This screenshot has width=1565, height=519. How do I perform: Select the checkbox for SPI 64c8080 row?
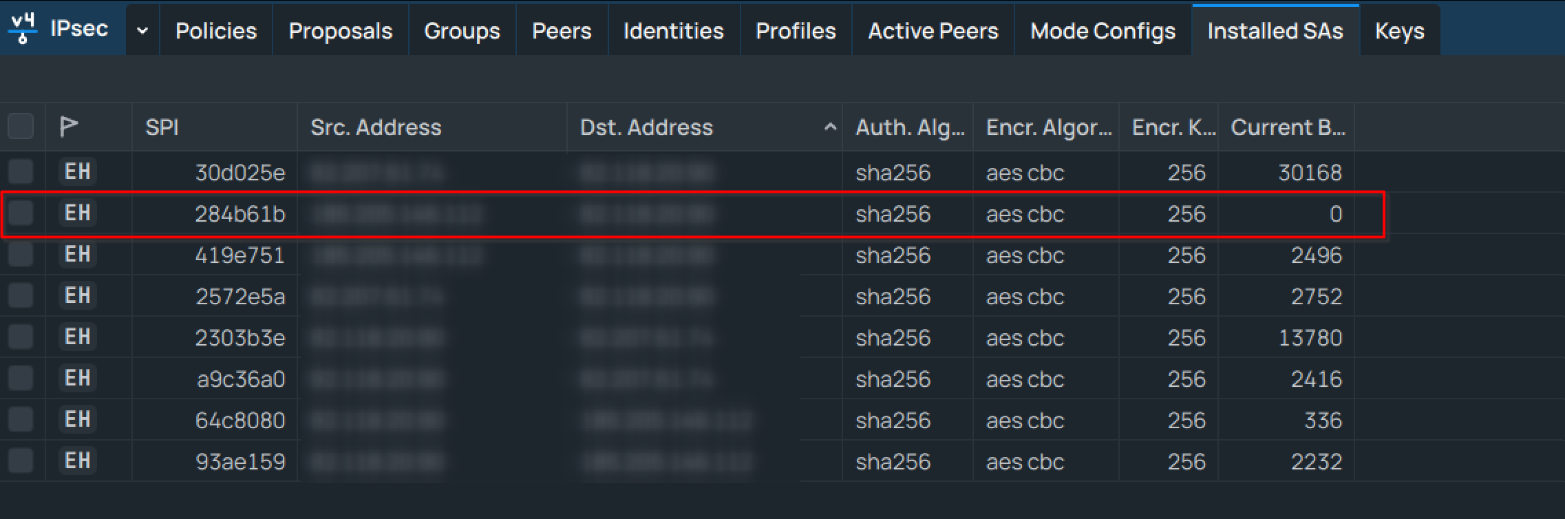coord(21,420)
